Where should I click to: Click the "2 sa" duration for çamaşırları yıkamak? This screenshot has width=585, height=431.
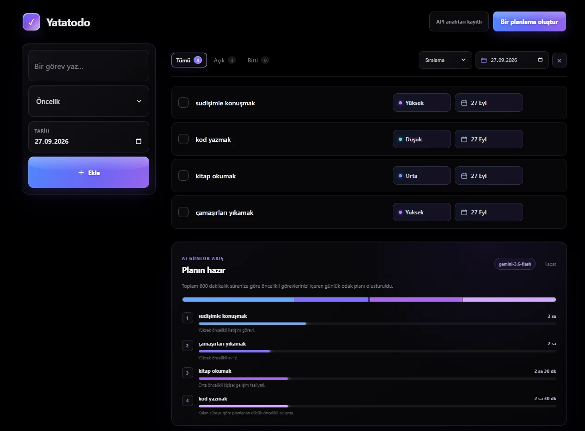[x=552, y=344]
